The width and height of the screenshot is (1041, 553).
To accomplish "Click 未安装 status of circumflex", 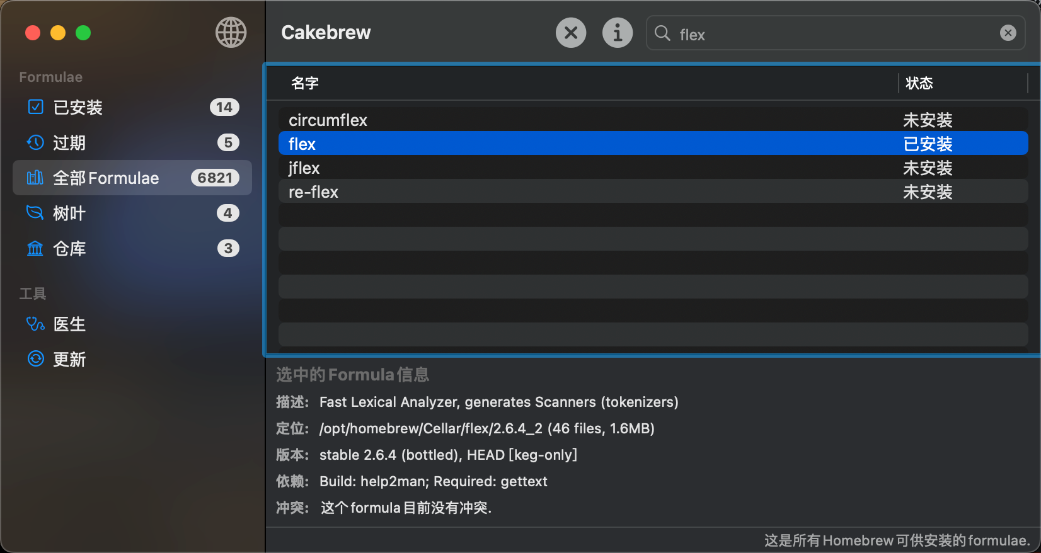I will 928,120.
